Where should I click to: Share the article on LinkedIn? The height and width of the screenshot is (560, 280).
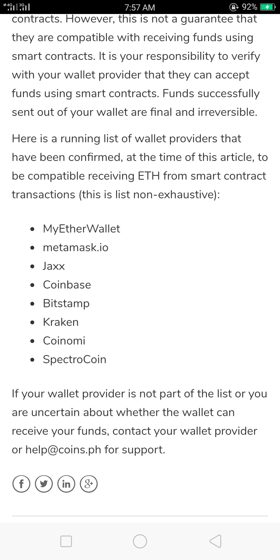66,484
